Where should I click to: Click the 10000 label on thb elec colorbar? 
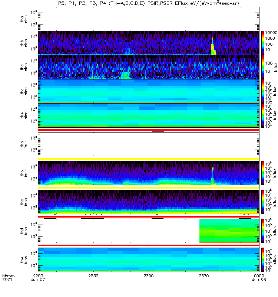[x=271, y=33]
